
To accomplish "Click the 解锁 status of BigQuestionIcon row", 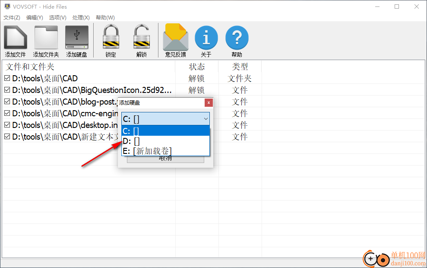I will pos(196,90).
